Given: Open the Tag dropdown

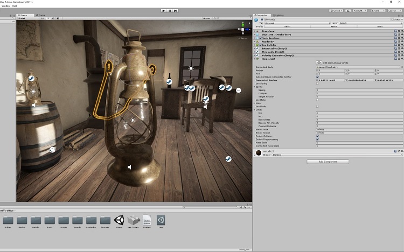Looking at the screenshot, I should point(297,23).
